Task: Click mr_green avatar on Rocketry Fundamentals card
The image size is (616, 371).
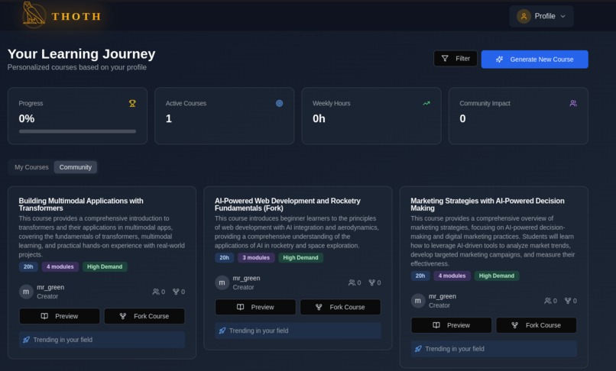Action: click(222, 282)
